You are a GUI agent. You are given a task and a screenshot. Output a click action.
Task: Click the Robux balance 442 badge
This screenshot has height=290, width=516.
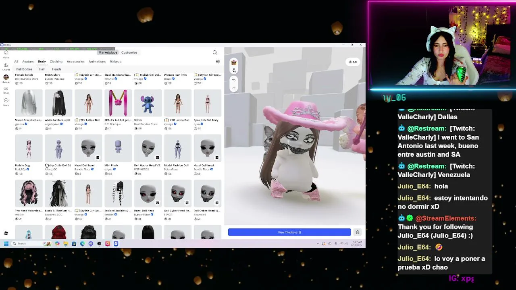[x=353, y=62]
